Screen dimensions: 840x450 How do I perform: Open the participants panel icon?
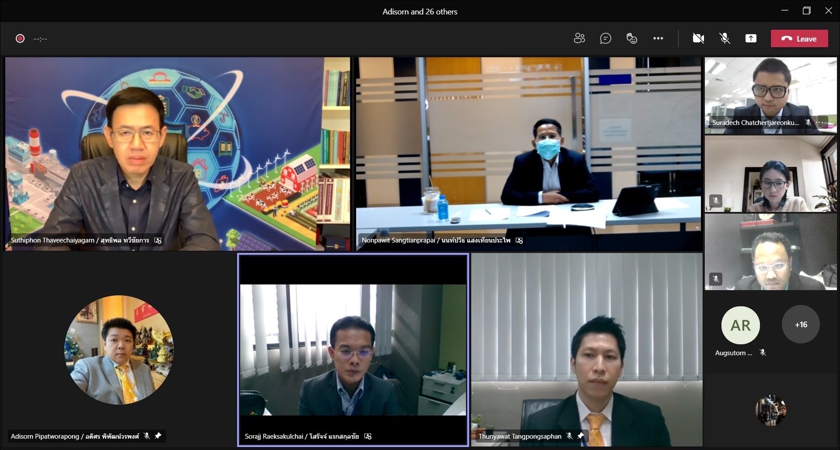click(x=579, y=38)
